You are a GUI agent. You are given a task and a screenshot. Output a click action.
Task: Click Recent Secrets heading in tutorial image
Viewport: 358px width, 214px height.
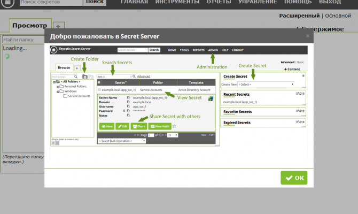click(236, 94)
